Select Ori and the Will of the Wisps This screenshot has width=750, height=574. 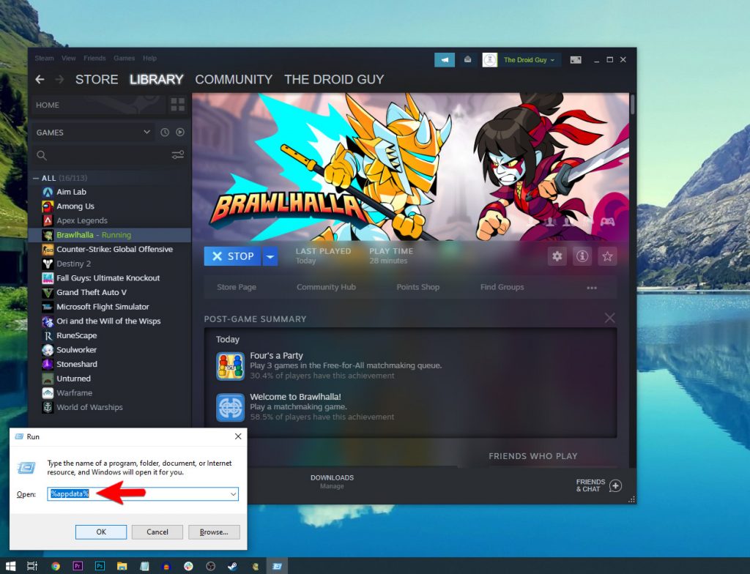point(110,321)
